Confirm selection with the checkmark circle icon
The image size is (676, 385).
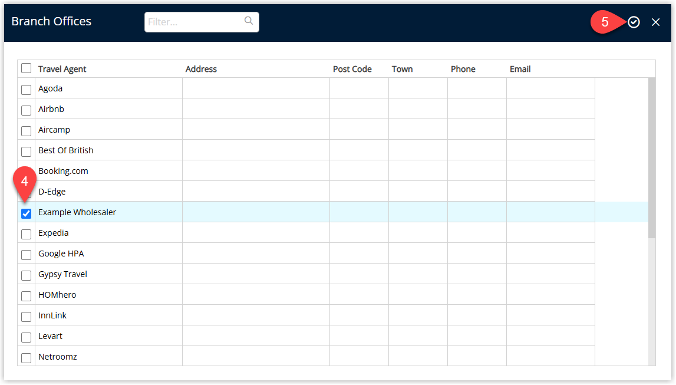634,22
